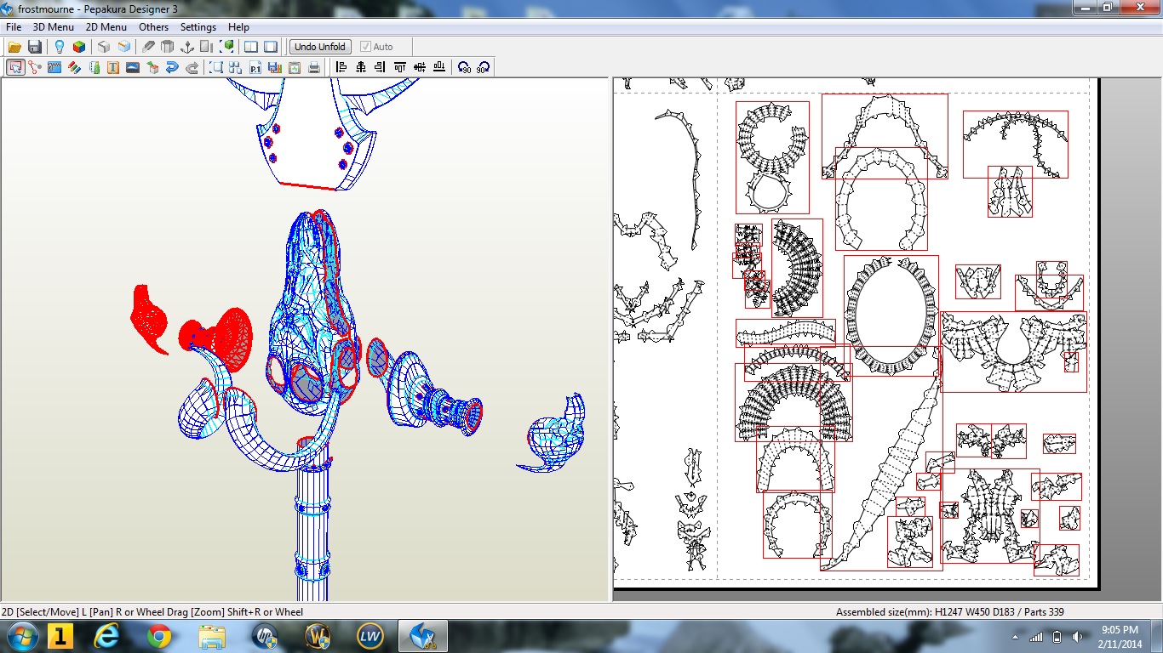Click the blue Undo arrow icon
Image resolution: width=1163 pixels, height=653 pixels.
click(x=172, y=67)
